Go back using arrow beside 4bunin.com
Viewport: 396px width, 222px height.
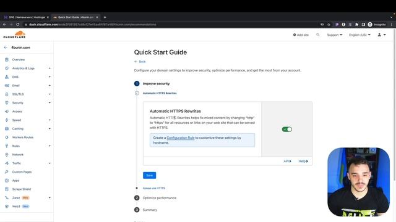(x=6, y=47)
